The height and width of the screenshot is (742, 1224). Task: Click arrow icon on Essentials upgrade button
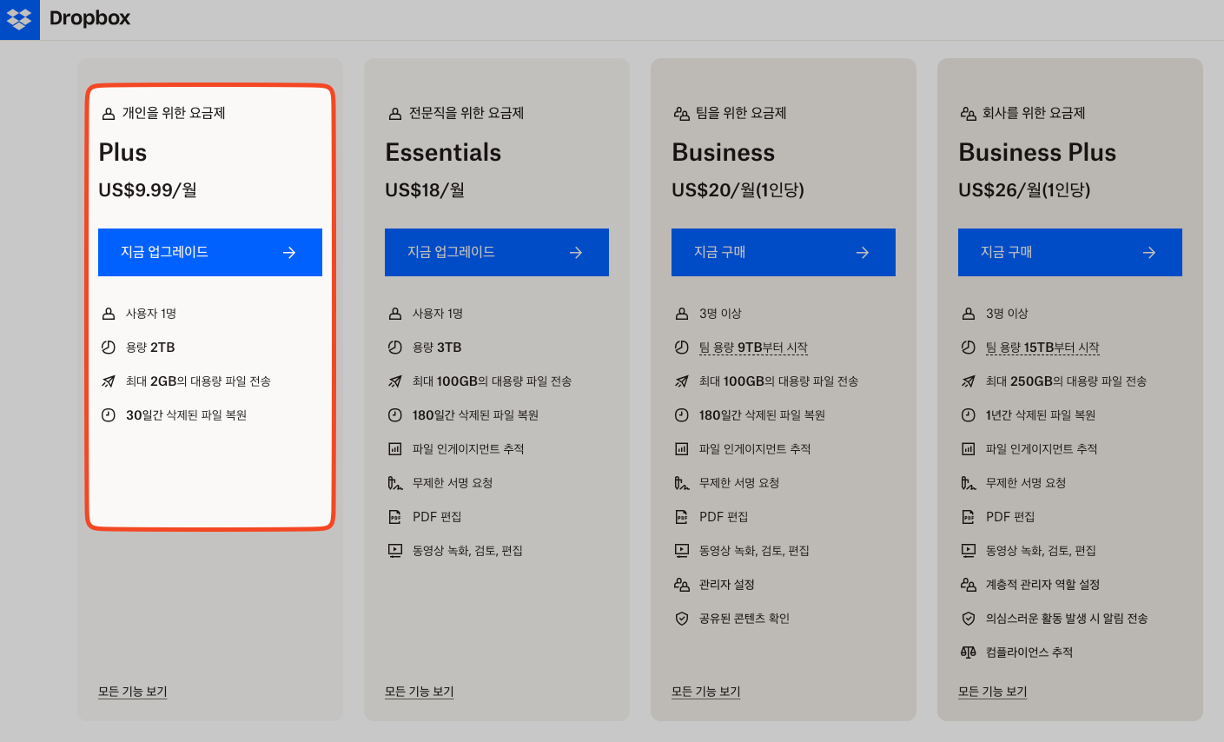[576, 253]
